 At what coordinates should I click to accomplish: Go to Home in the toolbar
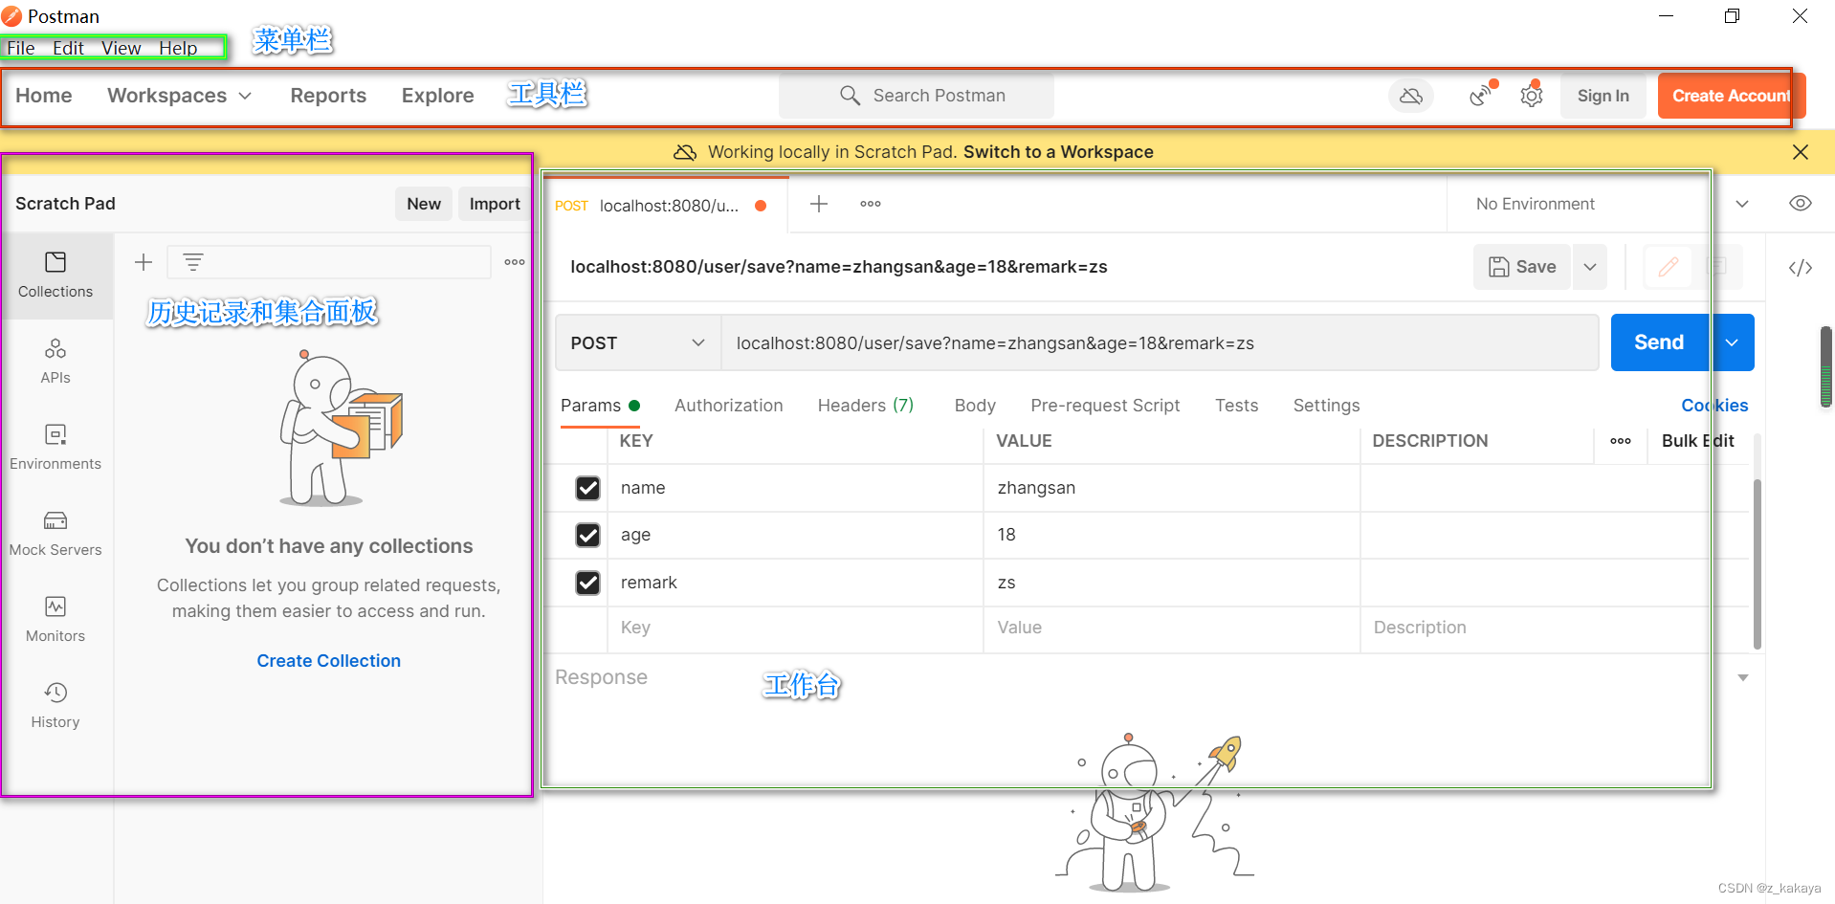[44, 96]
